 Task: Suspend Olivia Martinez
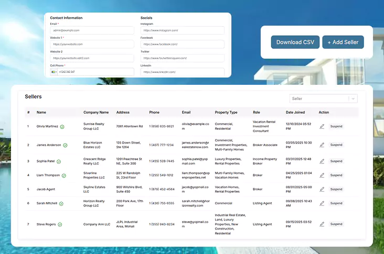pos(336,126)
